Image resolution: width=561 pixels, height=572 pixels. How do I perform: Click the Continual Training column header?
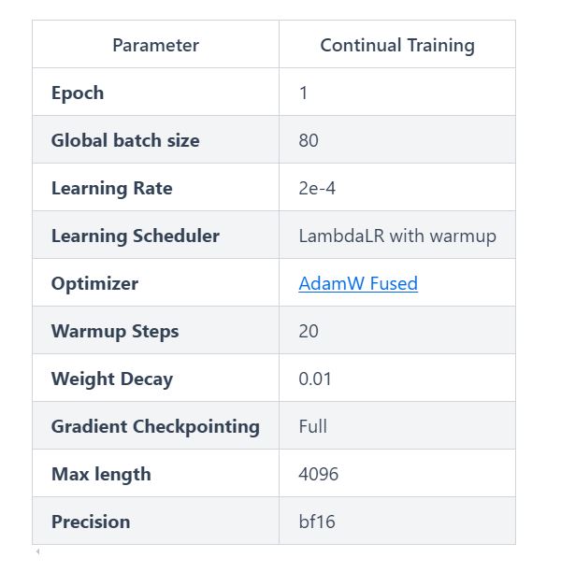396,45
